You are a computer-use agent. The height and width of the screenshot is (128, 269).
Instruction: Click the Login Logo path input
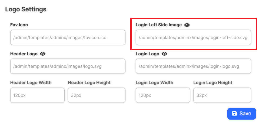[x=193, y=66]
